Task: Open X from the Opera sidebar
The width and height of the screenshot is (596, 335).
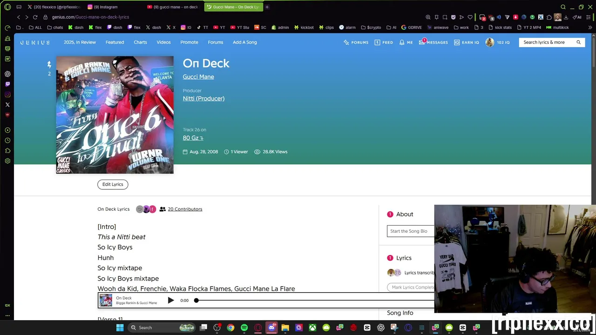Action: pos(7,105)
